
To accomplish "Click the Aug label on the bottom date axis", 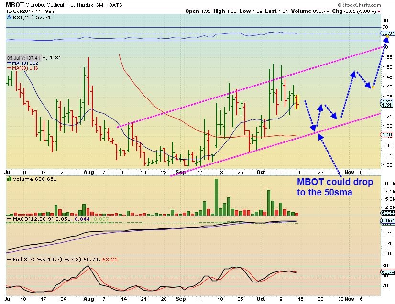I will point(88,299).
